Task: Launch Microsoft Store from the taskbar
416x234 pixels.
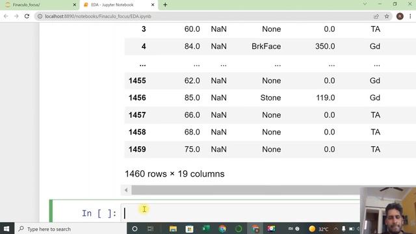Action: pyautogui.click(x=189, y=229)
